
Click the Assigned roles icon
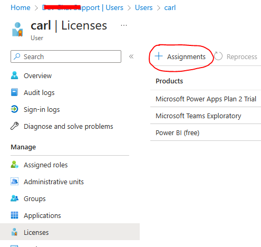pyautogui.click(x=14, y=165)
